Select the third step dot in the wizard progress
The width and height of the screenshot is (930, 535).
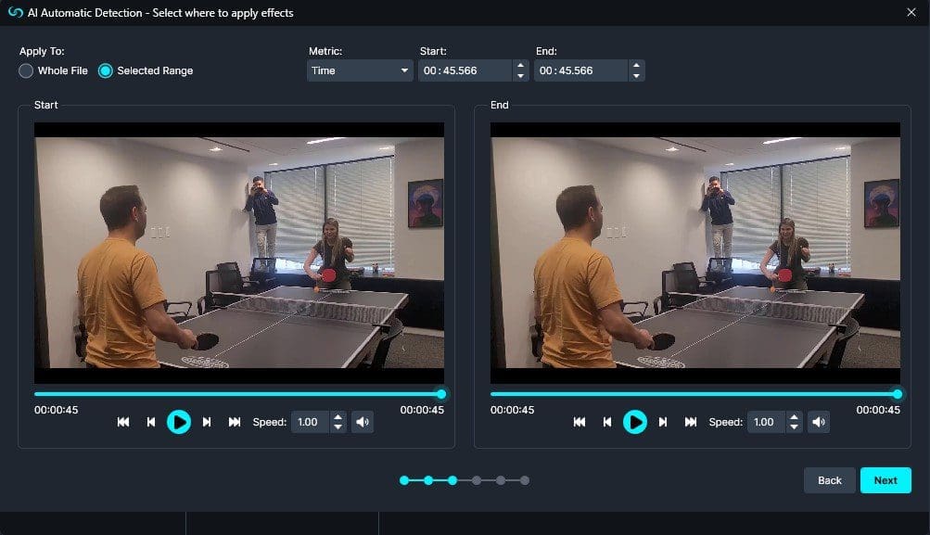click(x=452, y=480)
